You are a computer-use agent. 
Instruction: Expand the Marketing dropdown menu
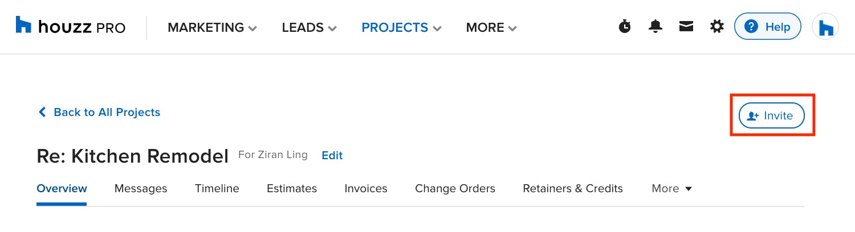coord(212,27)
